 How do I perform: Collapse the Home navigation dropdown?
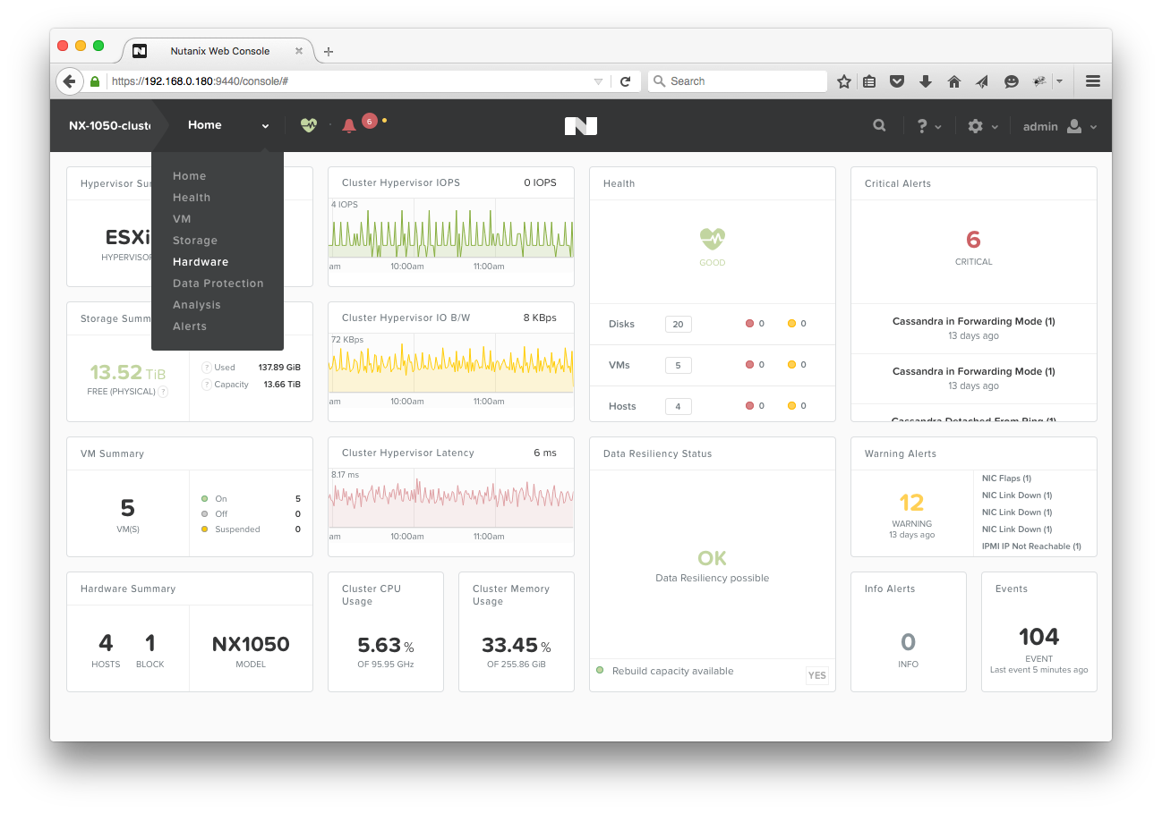(228, 125)
